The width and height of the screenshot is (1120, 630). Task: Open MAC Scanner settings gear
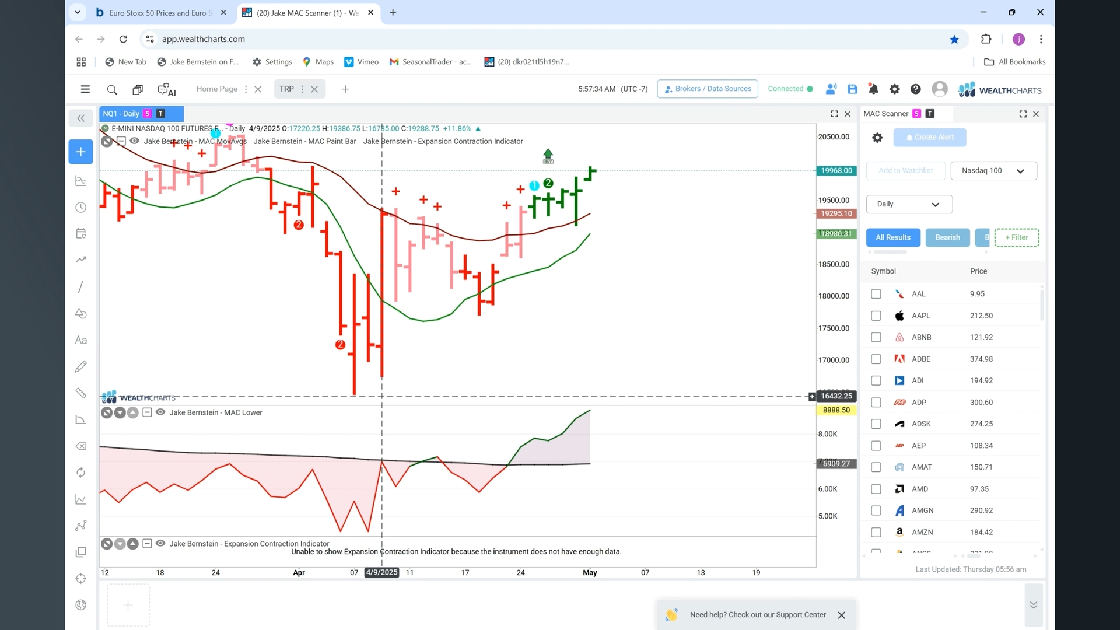(877, 138)
